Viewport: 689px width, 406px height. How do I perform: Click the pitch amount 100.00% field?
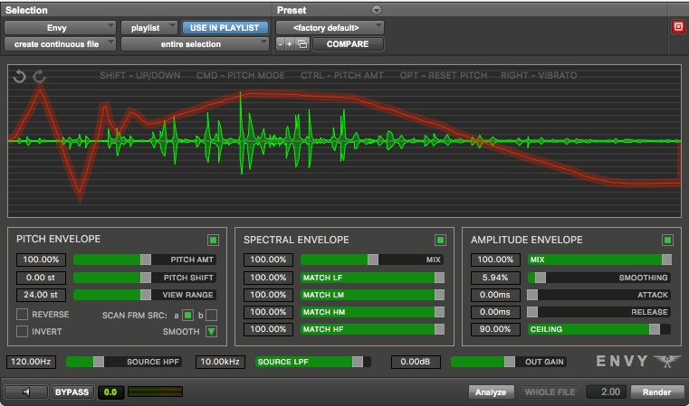click(x=41, y=260)
